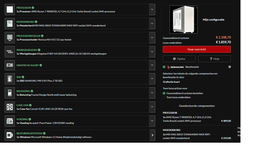Viewport: 270px width, 152px height.
Task: Click green checkmark next to CASE-FAN
Action: tap(30, 105)
